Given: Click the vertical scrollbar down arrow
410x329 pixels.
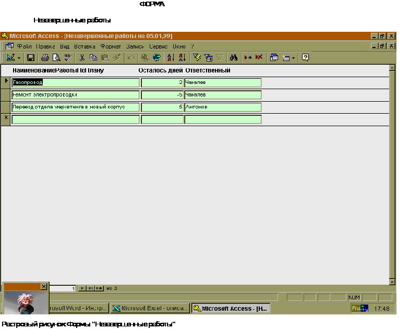Looking at the screenshot, I should [392, 282].
